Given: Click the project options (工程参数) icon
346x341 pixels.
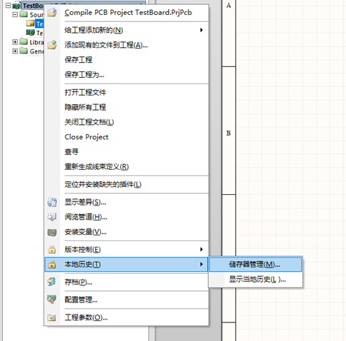Looking at the screenshot, I should (x=52, y=317).
